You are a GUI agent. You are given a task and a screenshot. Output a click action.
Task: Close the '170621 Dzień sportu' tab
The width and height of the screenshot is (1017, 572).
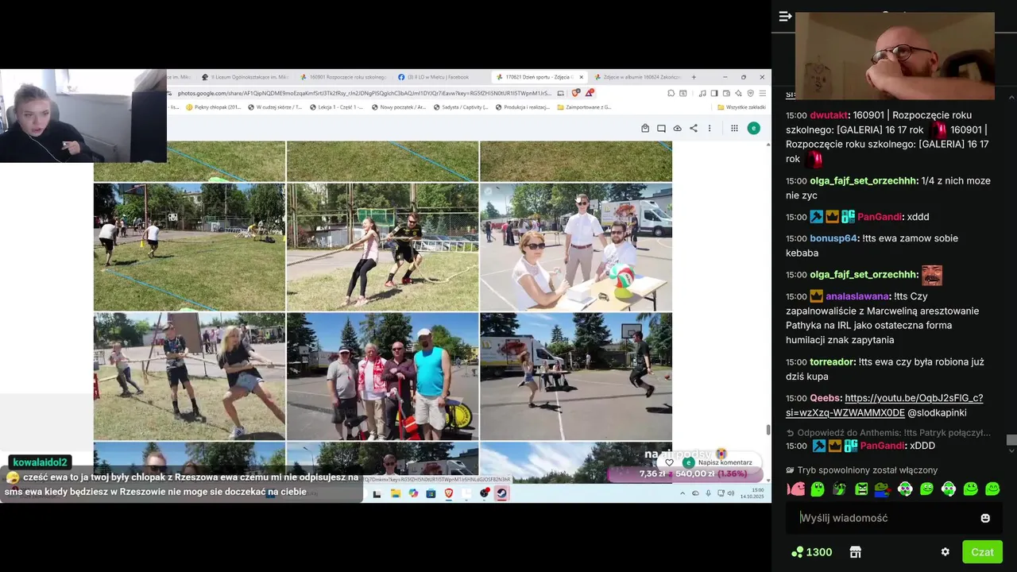click(581, 77)
